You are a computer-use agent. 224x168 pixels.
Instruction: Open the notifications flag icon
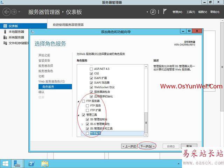coord(165,12)
